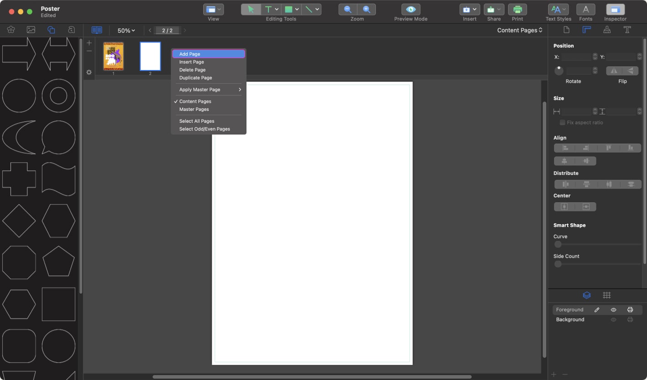This screenshot has height=380, width=647.
Task: Open the Content Pages selector dropdown
Action: coord(519,30)
